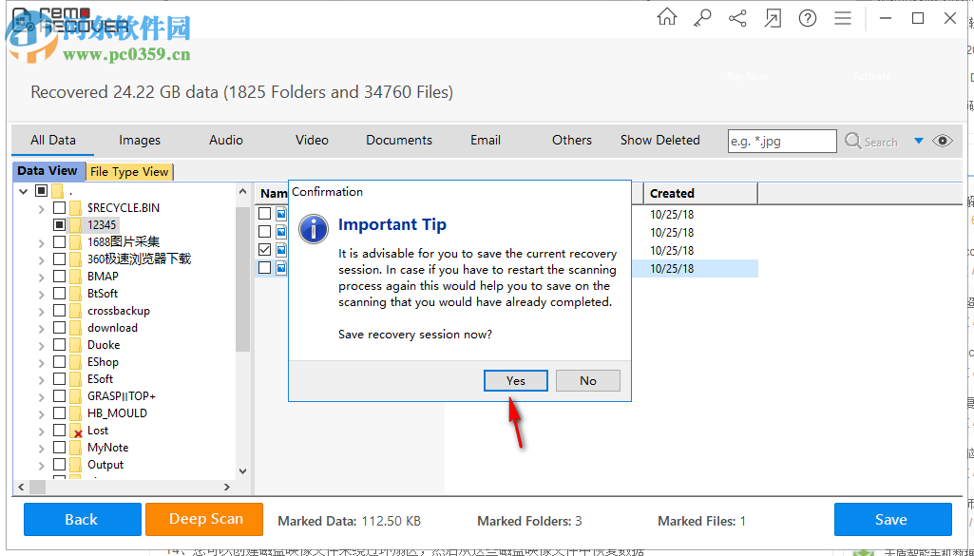Switch to Email filter tab
The height and width of the screenshot is (556, 974).
click(x=486, y=141)
